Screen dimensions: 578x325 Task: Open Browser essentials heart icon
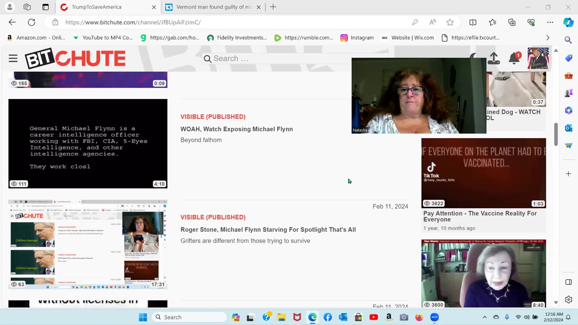coord(531,22)
